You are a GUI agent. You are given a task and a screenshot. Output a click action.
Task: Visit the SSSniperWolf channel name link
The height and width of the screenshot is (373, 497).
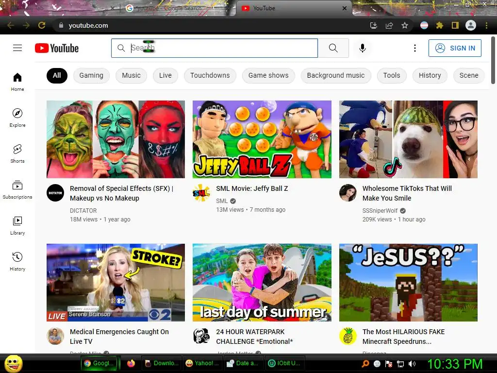click(380, 211)
